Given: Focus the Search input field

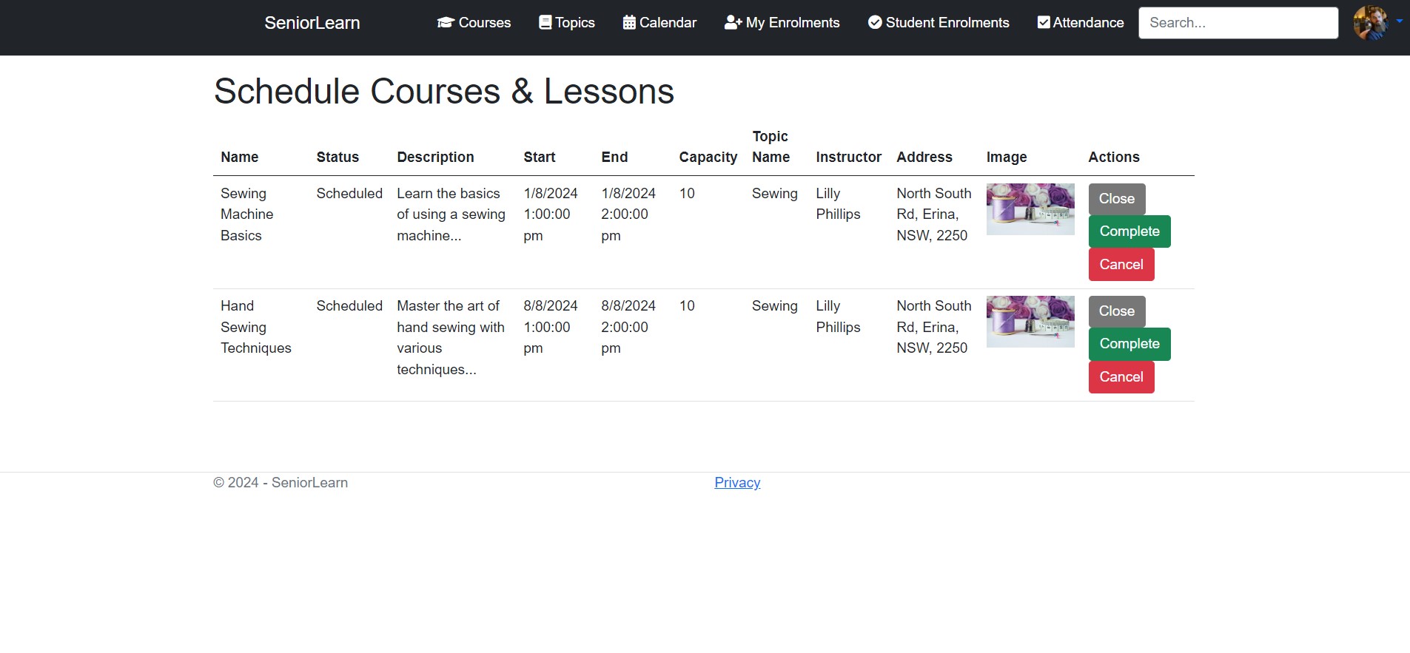Looking at the screenshot, I should point(1238,23).
